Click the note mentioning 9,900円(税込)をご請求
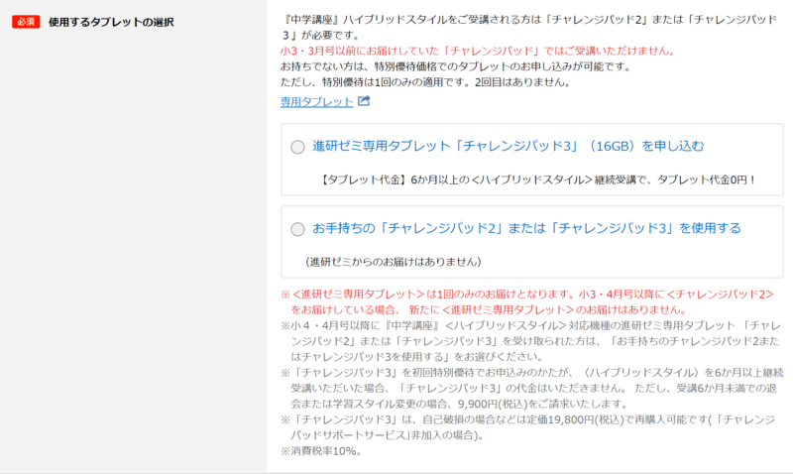The width and height of the screenshot is (793, 474). click(532, 389)
